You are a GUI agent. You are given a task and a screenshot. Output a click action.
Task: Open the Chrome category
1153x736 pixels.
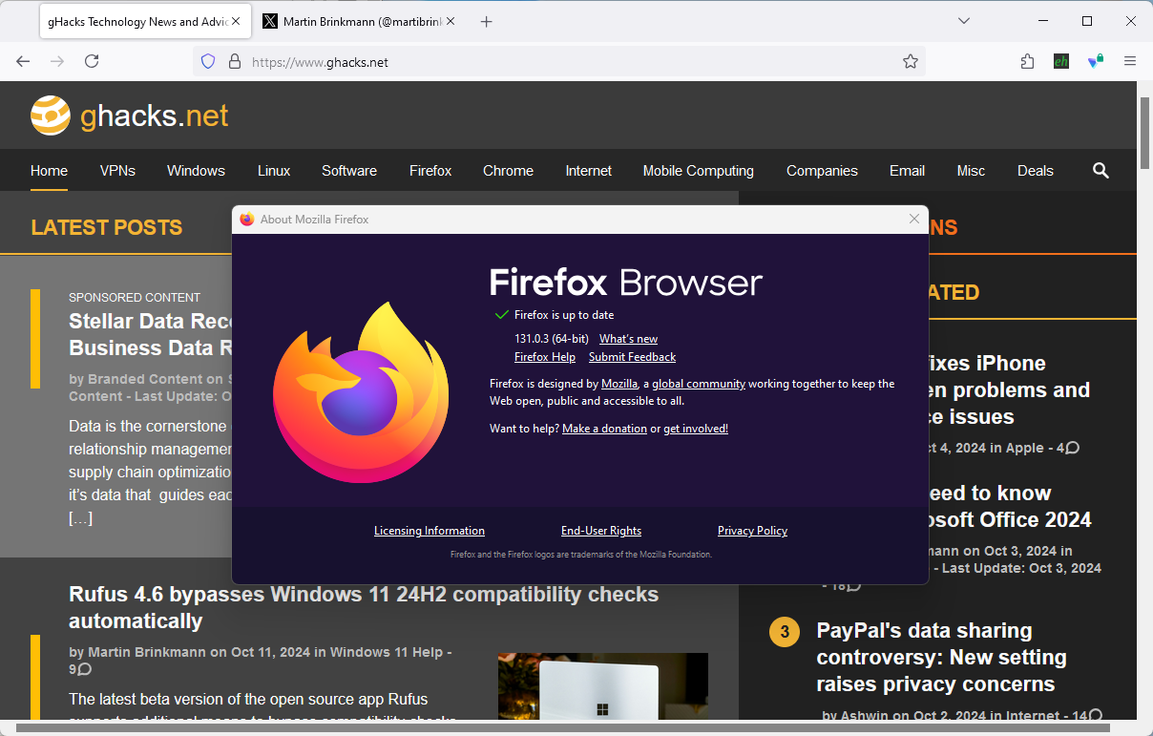pos(508,171)
